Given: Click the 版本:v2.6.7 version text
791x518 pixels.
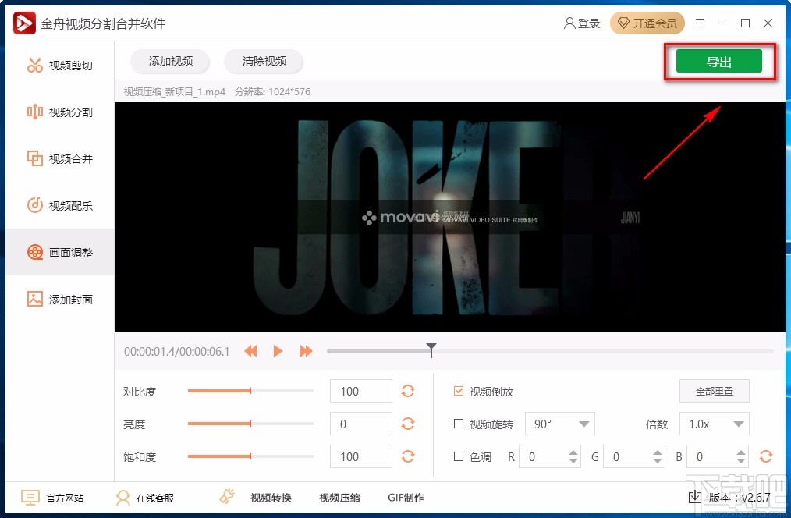Looking at the screenshot, I should (x=740, y=497).
